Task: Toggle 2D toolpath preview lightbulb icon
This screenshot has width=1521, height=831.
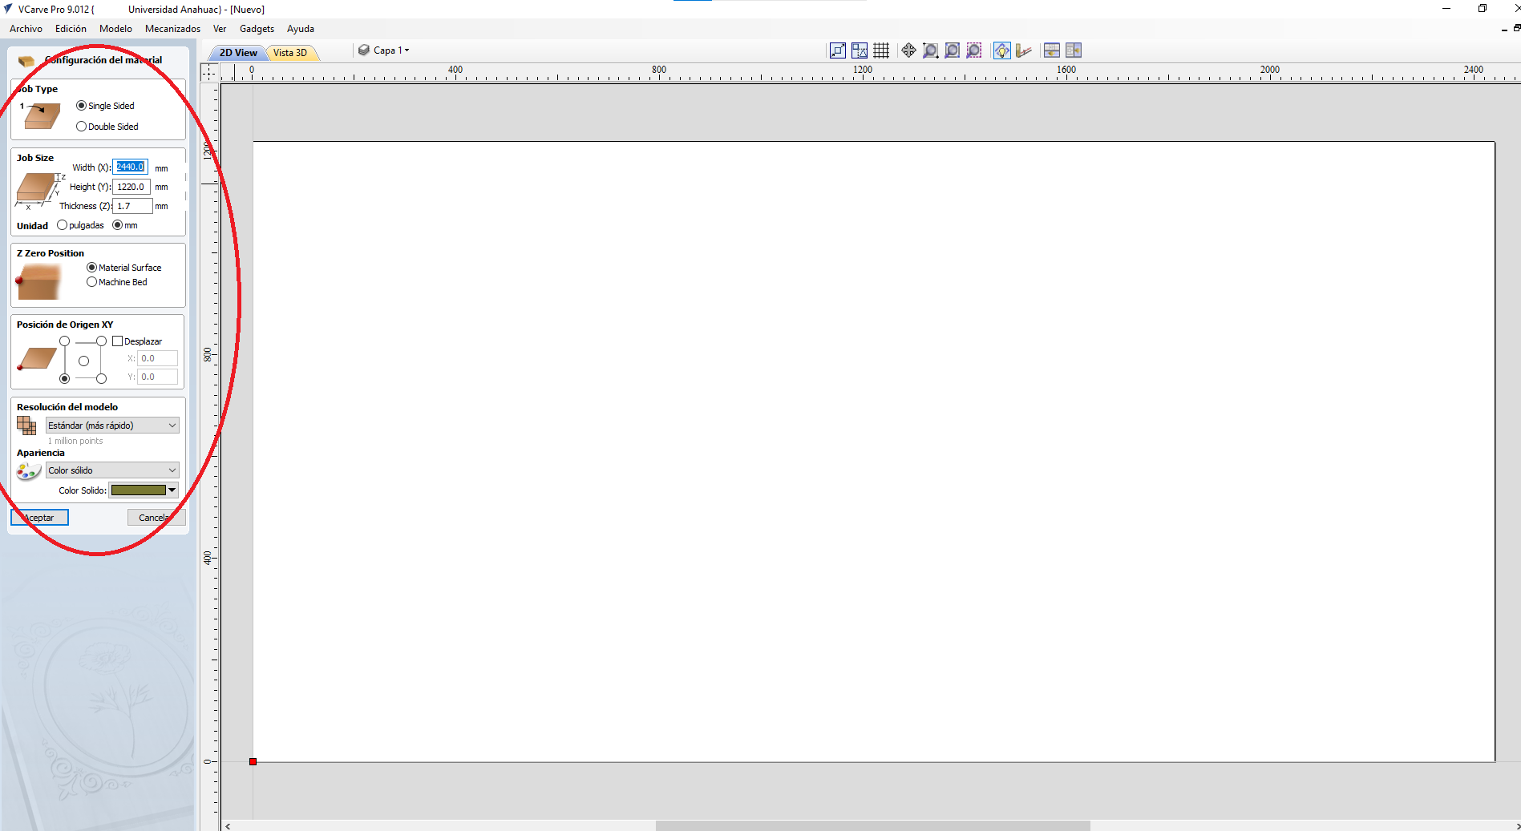Action: (x=1001, y=50)
